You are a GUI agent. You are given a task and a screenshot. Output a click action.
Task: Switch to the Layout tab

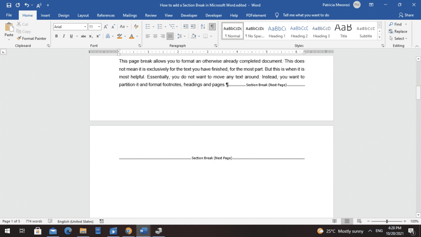(x=83, y=15)
